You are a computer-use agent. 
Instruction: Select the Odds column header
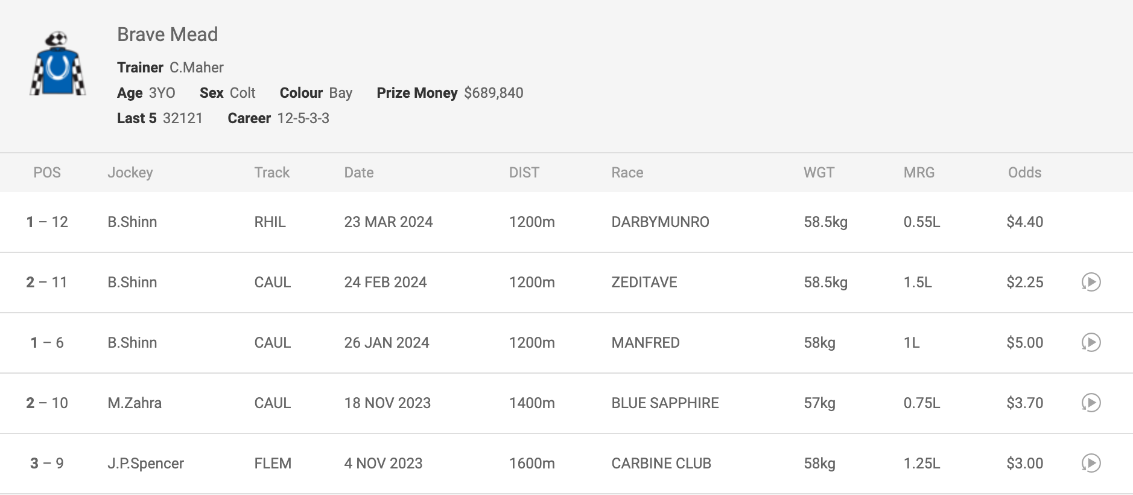[1024, 173]
